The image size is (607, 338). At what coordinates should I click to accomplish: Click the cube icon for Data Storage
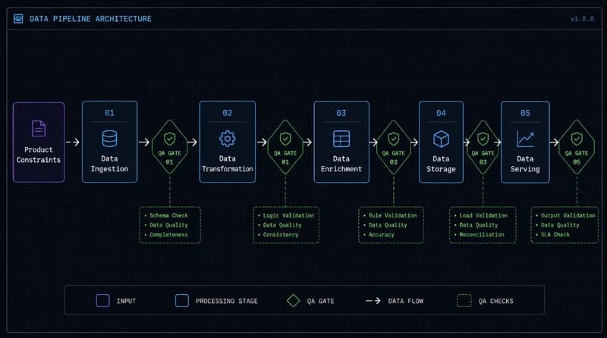pyautogui.click(x=441, y=139)
